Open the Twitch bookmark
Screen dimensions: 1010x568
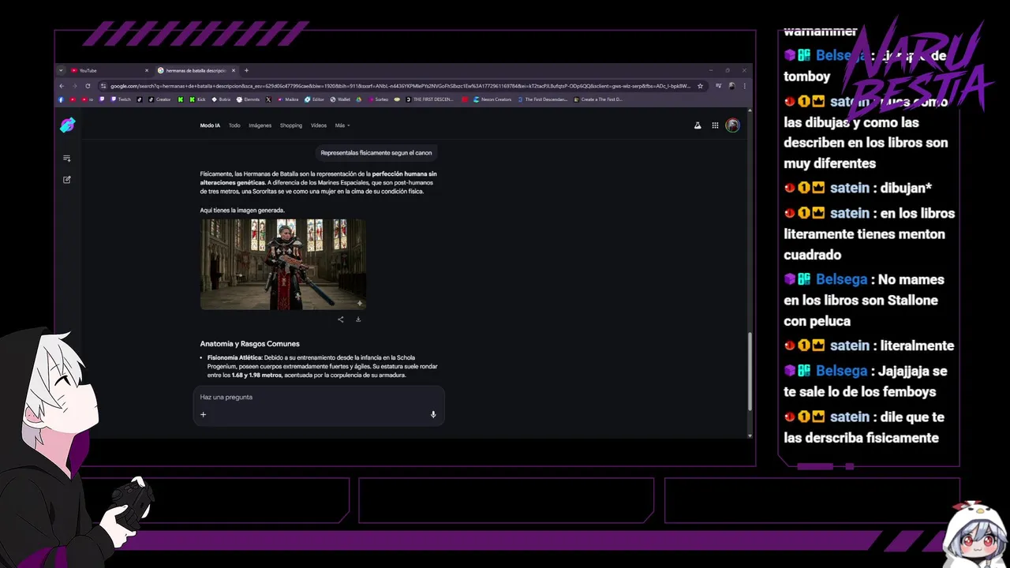click(122, 99)
